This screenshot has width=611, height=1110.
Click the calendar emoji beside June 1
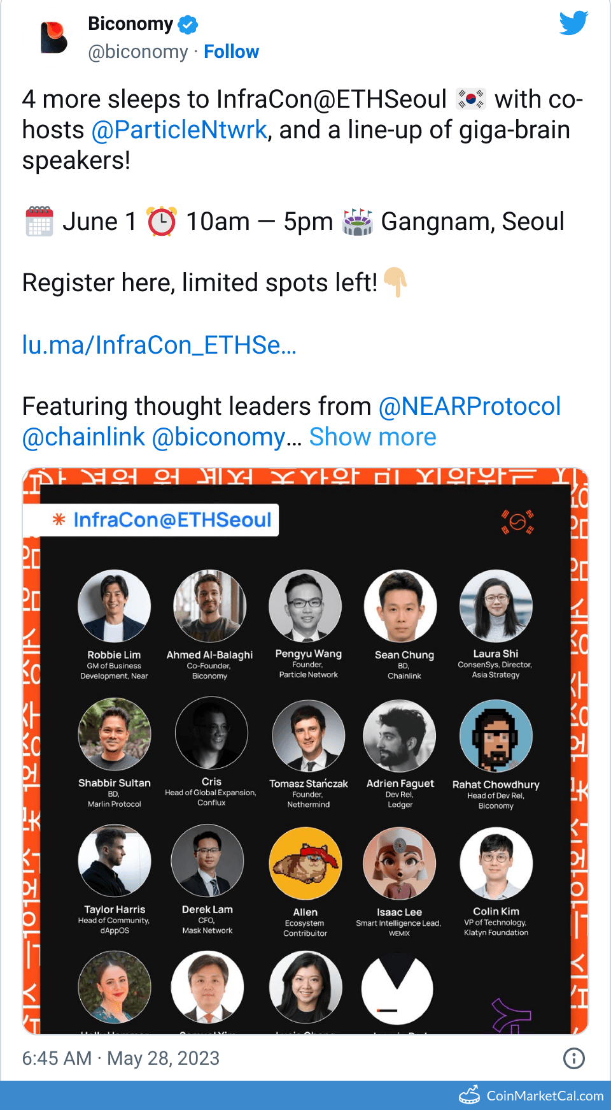click(39, 222)
